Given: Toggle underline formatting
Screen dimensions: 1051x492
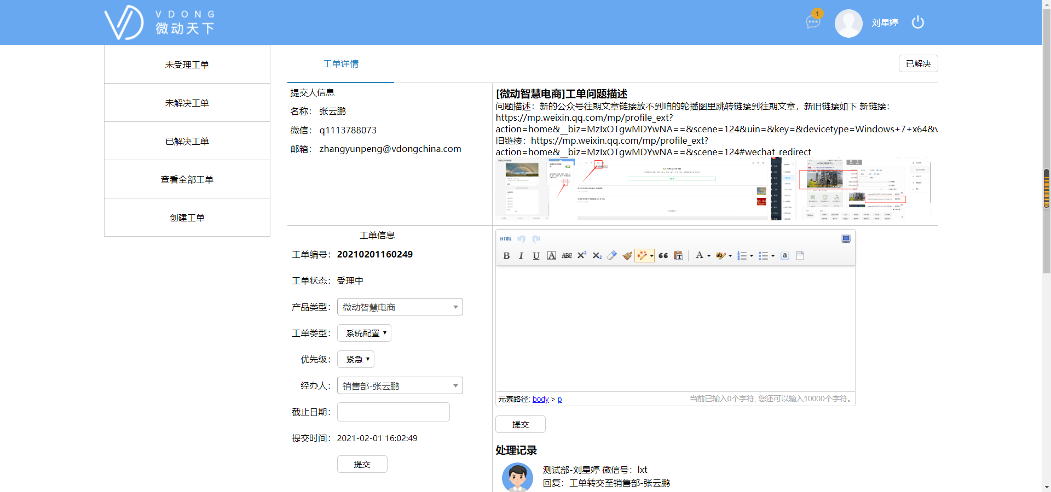Looking at the screenshot, I should [536, 255].
